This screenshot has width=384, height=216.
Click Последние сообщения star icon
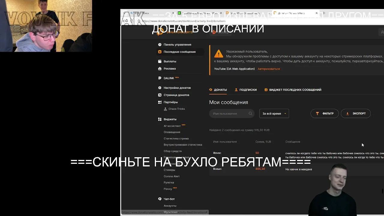160,52
